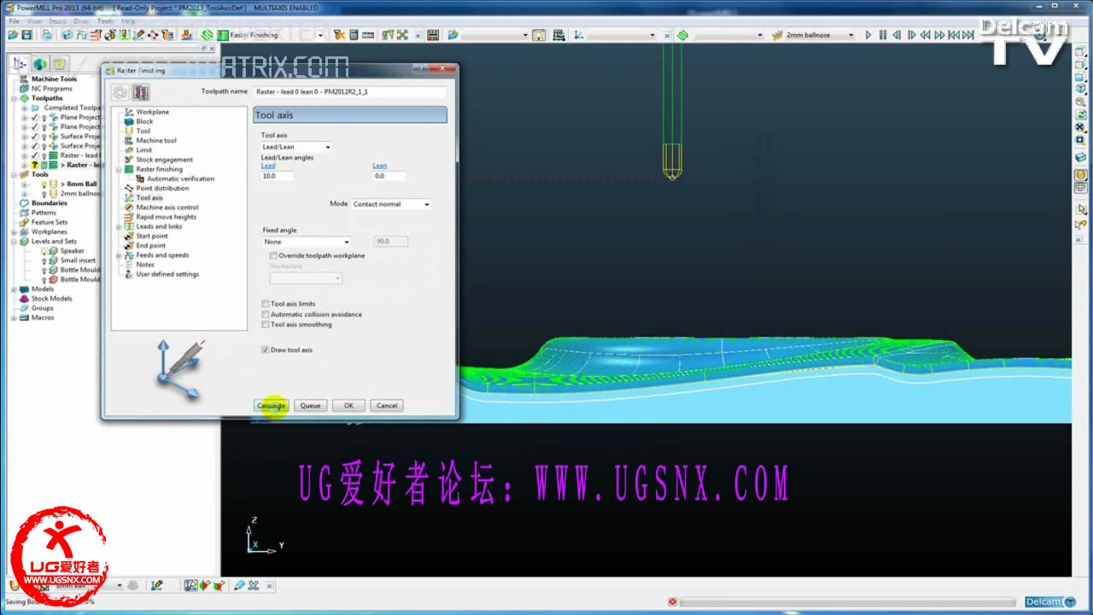Screen dimensions: 1093x615
Task: Expand the Leads and links dialog node
Action: [119, 226]
